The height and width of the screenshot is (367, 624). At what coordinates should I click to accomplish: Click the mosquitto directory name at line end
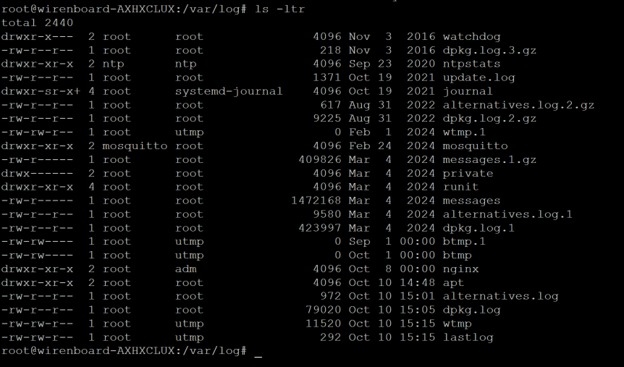tap(475, 146)
